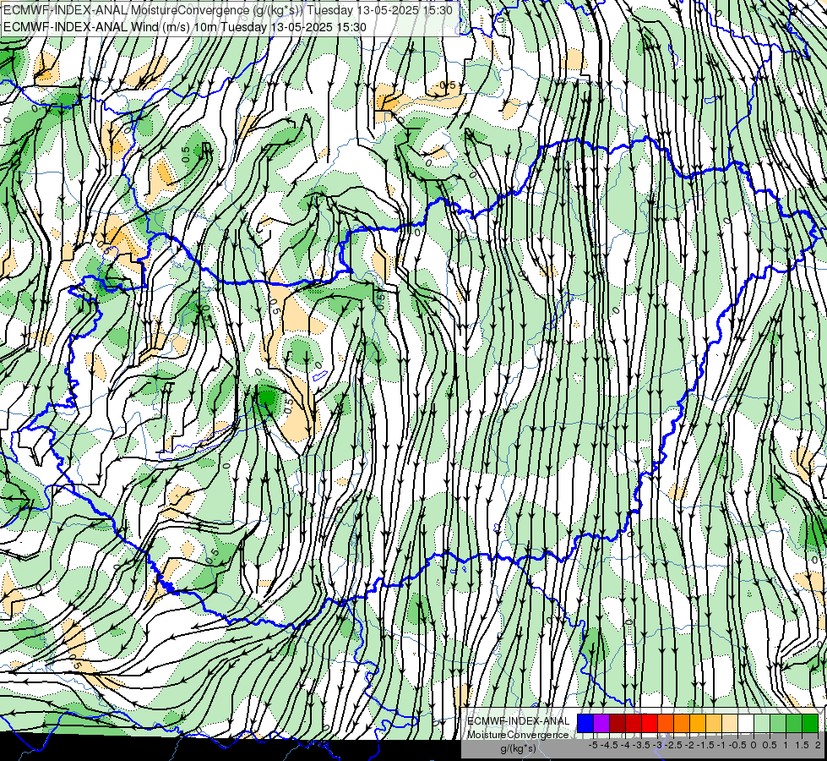Image resolution: width=827 pixels, height=761 pixels.
Task: Click the legend label MoistureConvergence
Action: coord(518,735)
